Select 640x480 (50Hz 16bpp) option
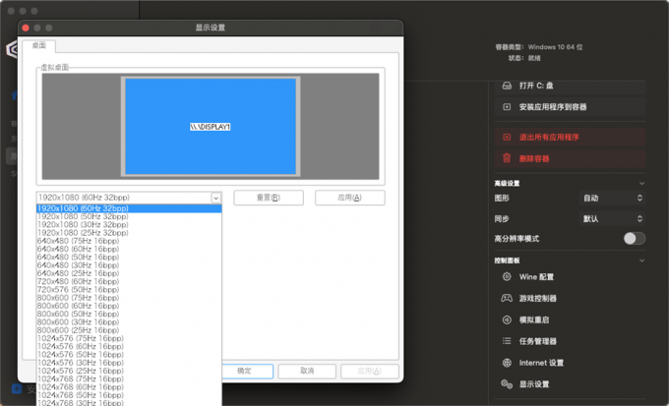Screen dimensions: 669x406 129,258
